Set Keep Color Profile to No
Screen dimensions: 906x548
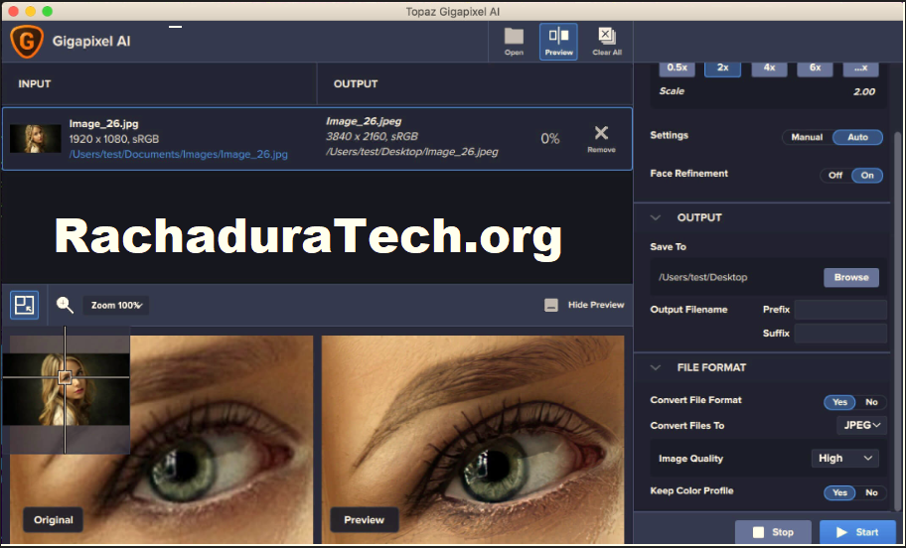pyautogui.click(x=871, y=492)
